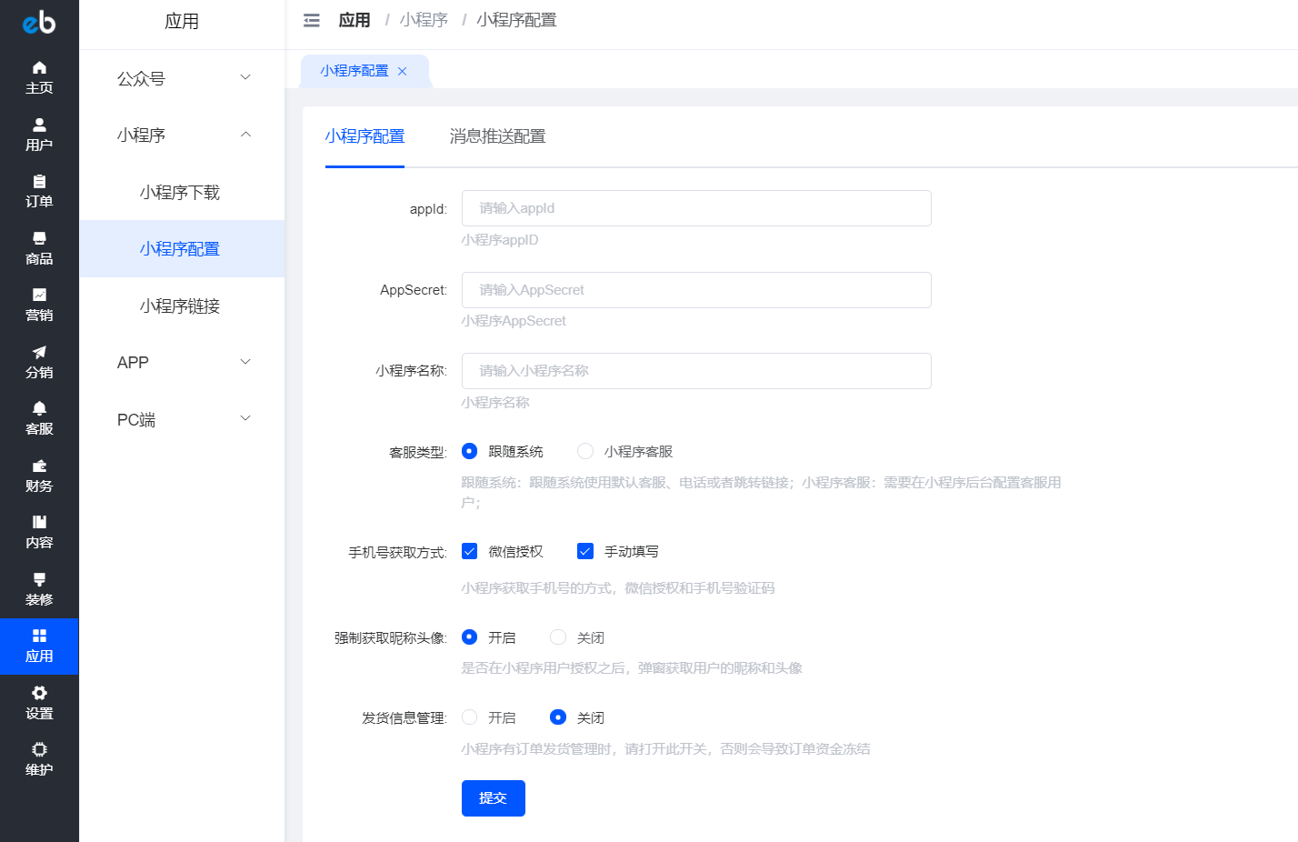1298x842 pixels.
Task: Uncheck the 微信授权 checkbox
Action: 470,551
